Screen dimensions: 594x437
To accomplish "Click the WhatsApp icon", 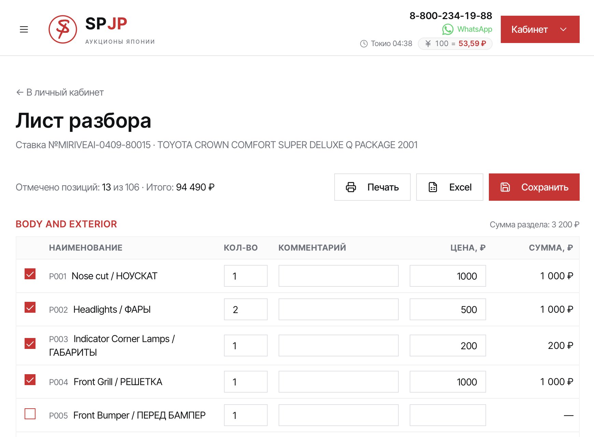I will tap(448, 29).
